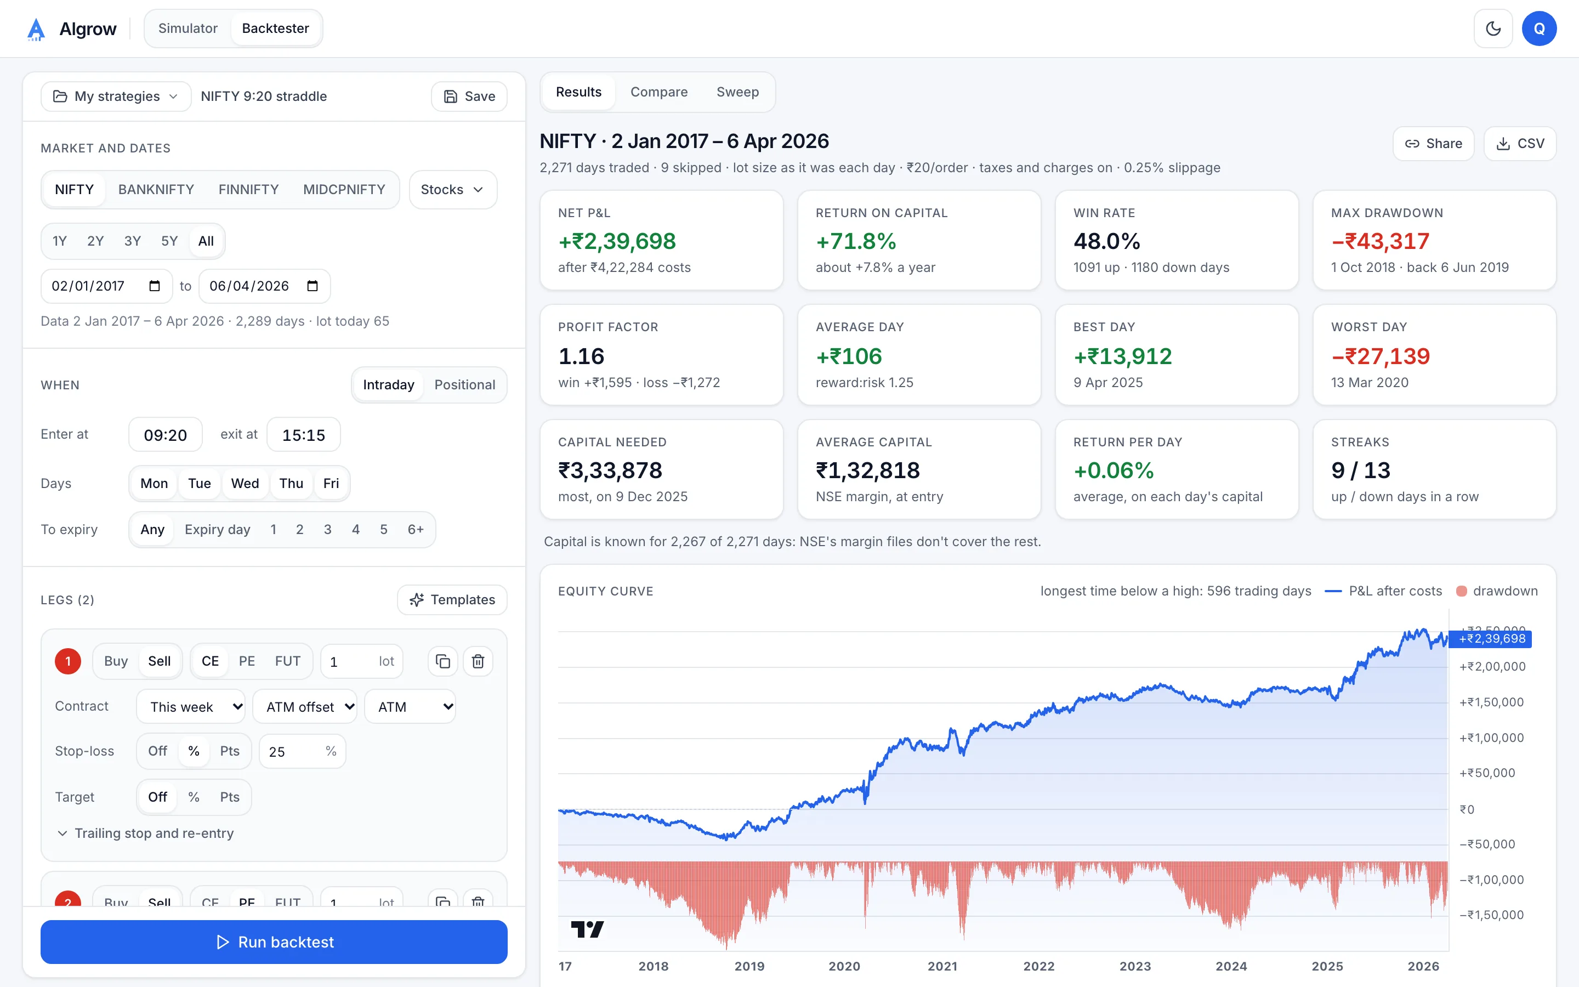This screenshot has width=1579, height=987.
Task: Save the strategy
Action: tap(469, 97)
